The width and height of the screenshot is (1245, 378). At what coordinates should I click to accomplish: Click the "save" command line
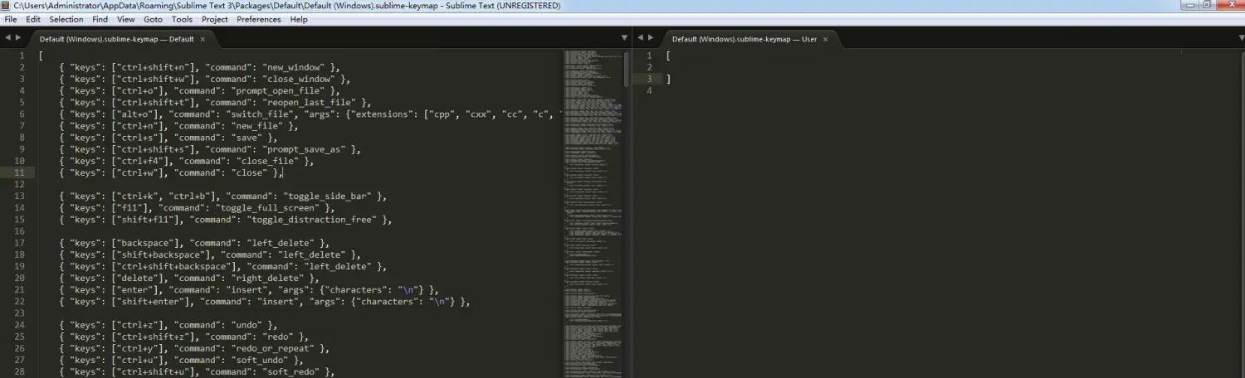coord(168,138)
